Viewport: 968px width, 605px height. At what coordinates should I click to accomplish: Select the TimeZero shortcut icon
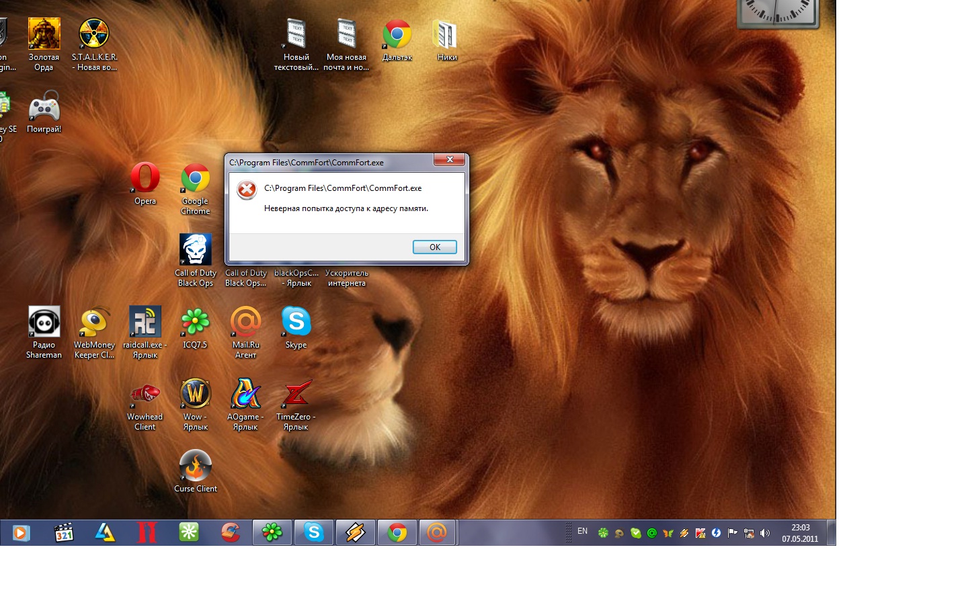pyautogui.click(x=296, y=395)
